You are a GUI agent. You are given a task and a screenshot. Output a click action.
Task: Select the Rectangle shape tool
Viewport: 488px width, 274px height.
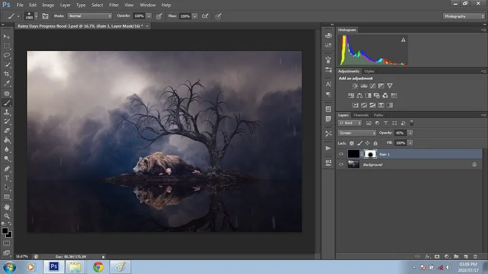click(7, 197)
